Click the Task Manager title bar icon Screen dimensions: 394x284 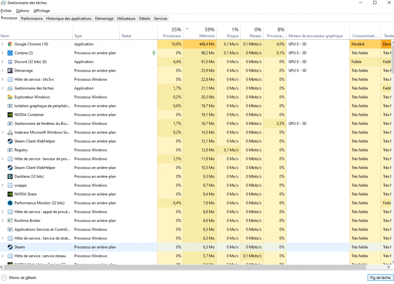click(x=3, y=3)
